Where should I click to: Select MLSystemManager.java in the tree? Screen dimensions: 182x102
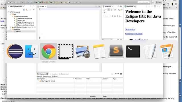tap(26, 23)
